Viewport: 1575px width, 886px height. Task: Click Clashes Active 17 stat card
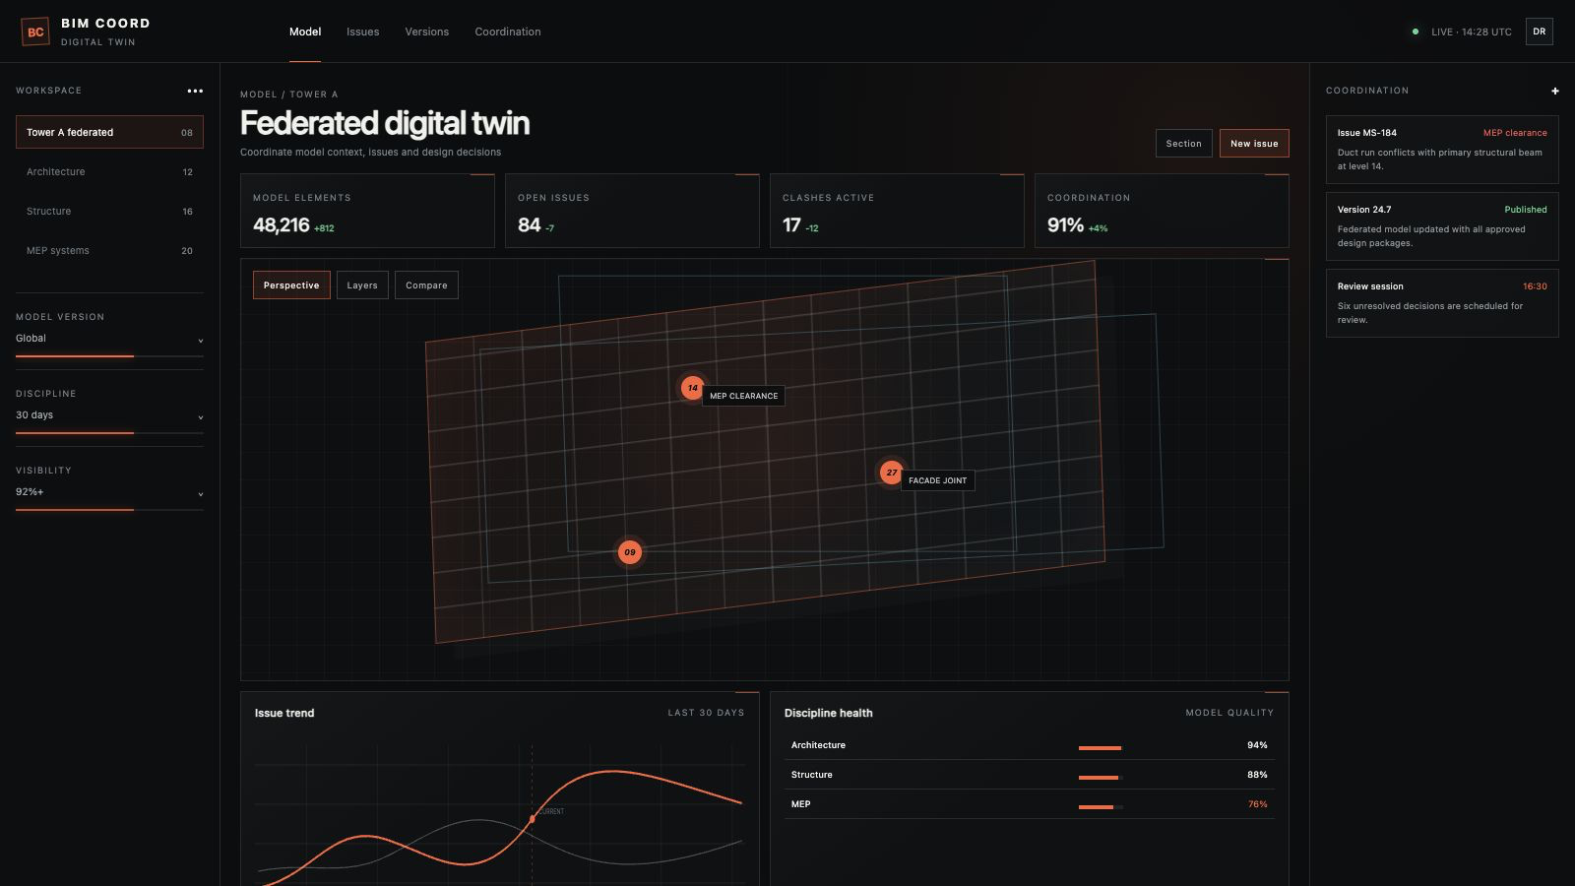pos(897,211)
